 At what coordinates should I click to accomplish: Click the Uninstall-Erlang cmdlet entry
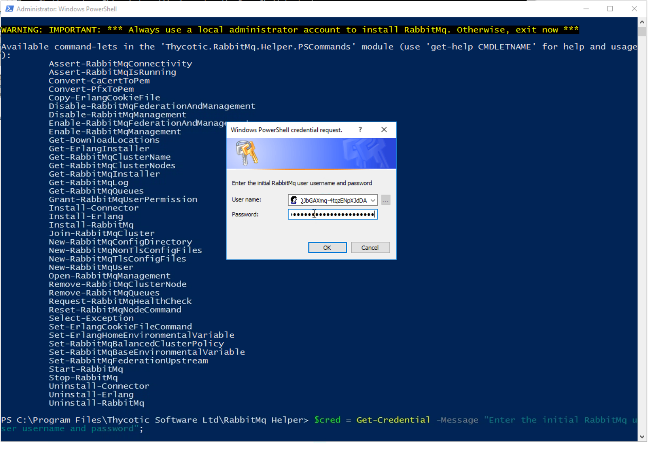pos(91,394)
